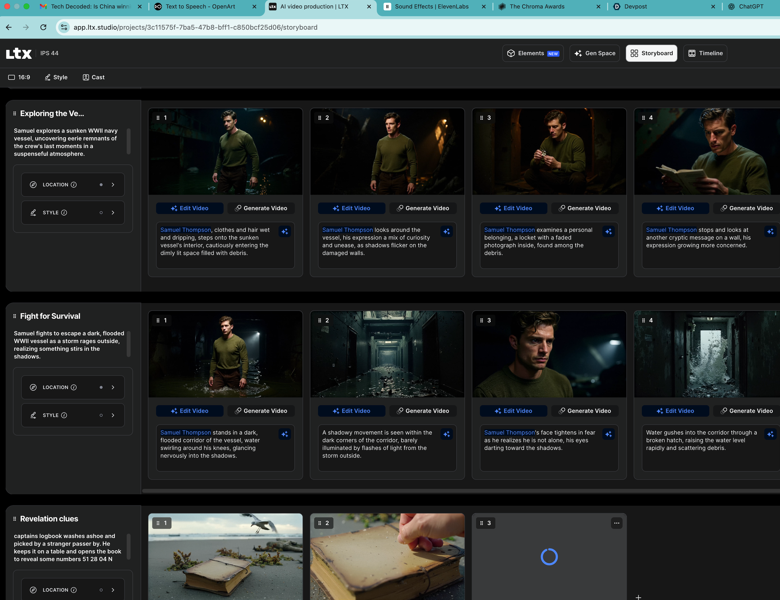Click Edit Video on Fight for Survival shot 2
This screenshot has height=600, width=780.
(351, 411)
